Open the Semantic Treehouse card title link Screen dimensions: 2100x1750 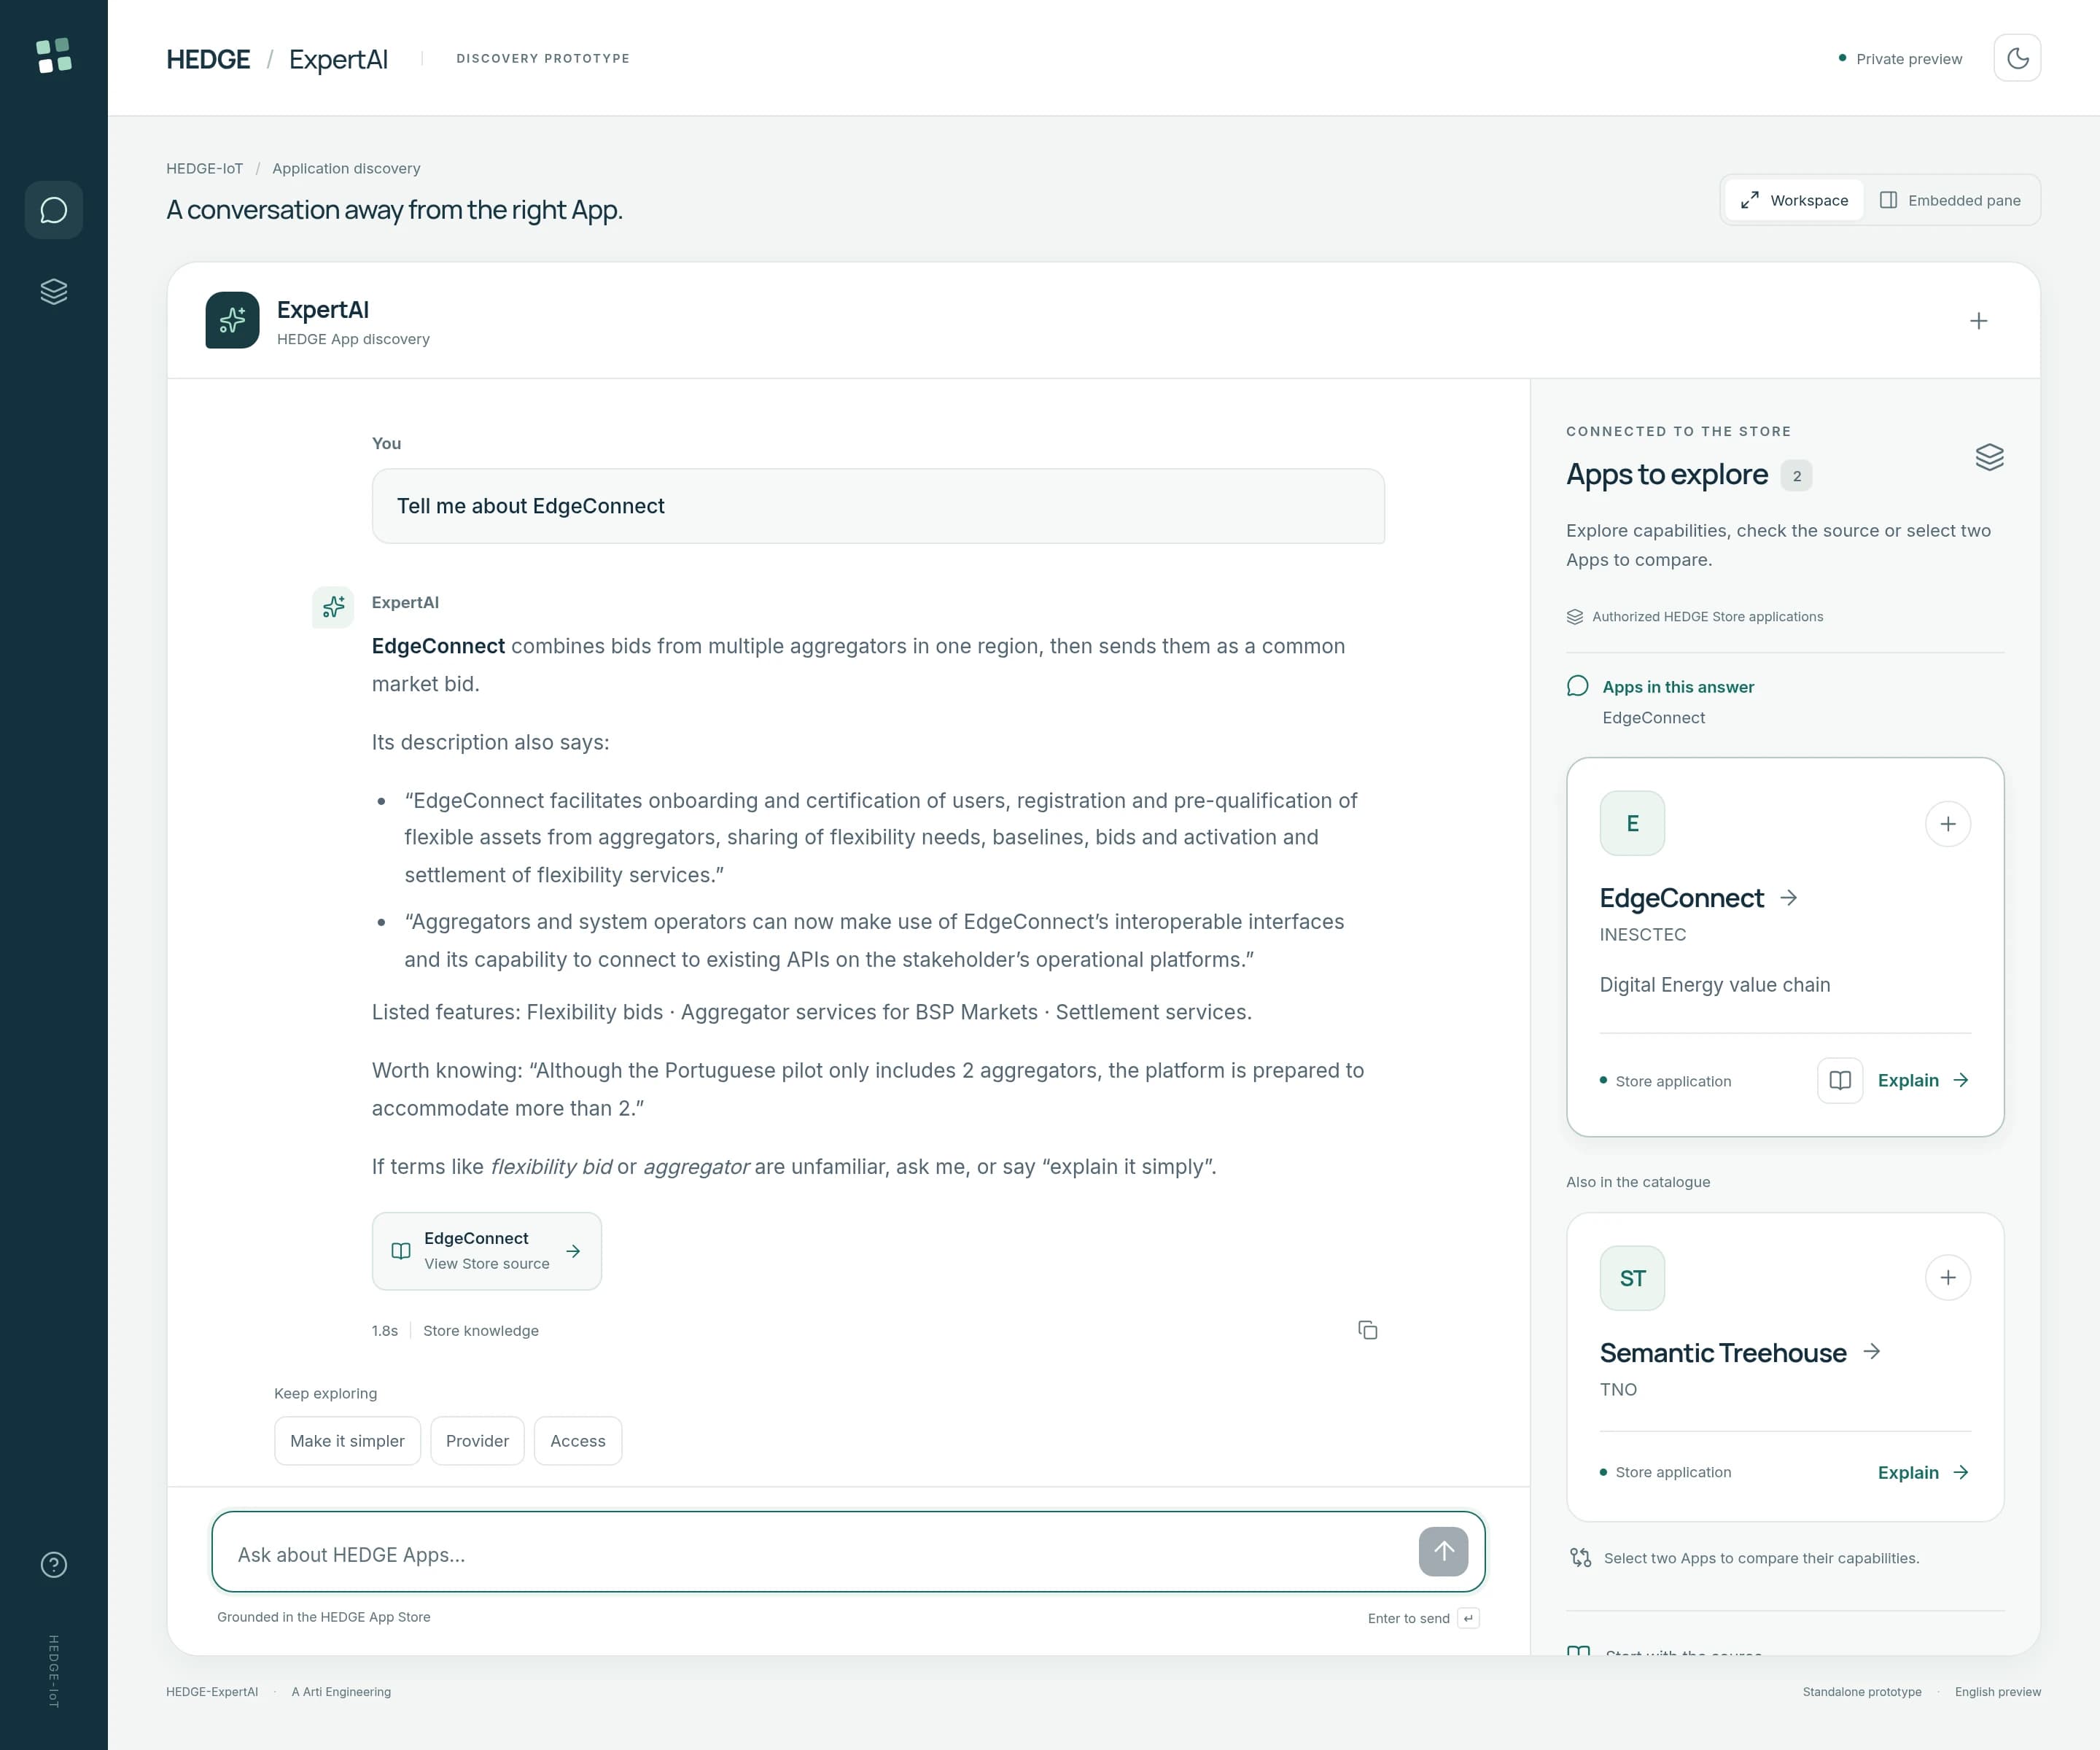click(1740, 1353)
